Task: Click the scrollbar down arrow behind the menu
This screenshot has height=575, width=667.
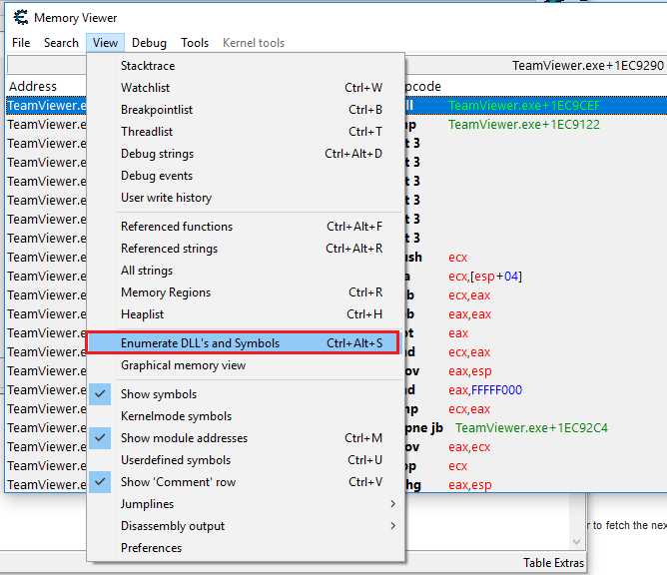Action: 576,542
